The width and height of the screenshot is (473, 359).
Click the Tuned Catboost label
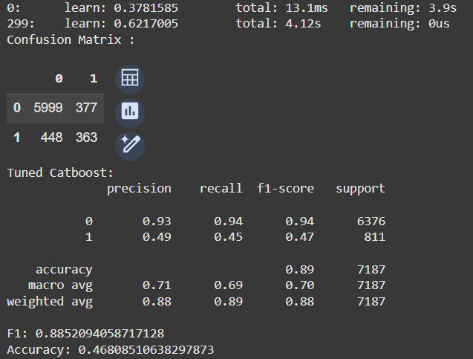pyautogui.click(x=60, y=172)
